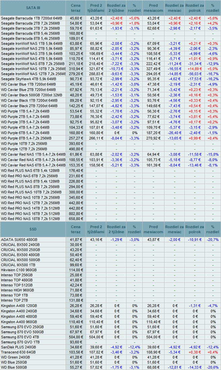The height and width of the screenshot is (370, 221).
Task: Click the 345,60 € price of Red PRO 10TB
Action: tap(76, 198)
